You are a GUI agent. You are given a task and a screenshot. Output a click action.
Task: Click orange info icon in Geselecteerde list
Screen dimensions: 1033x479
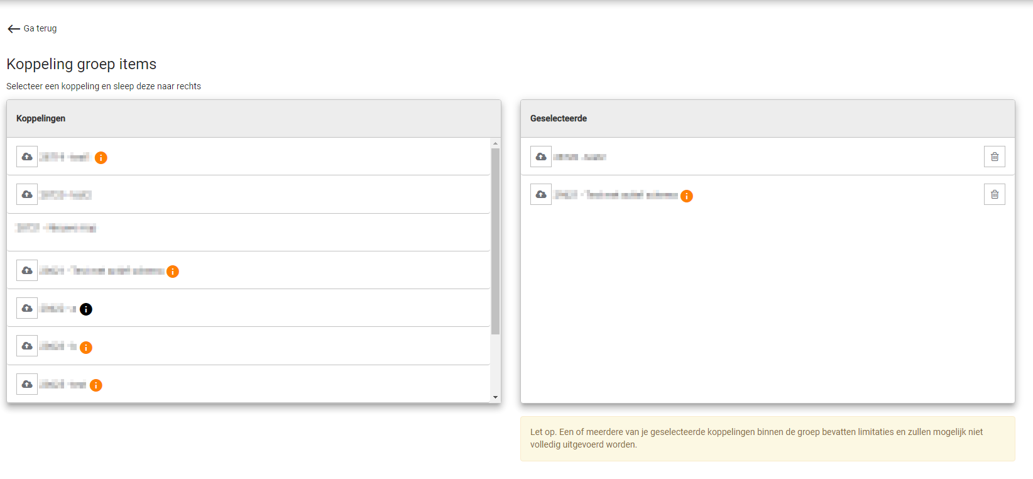pyautogui.click(x=687, y=196)
